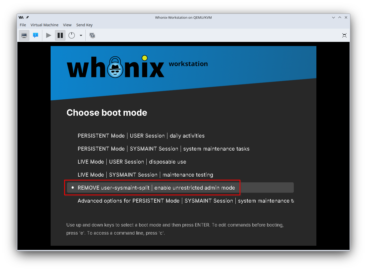Open the Send Key menu
This screenshot has height=271, width=367.
84,25
